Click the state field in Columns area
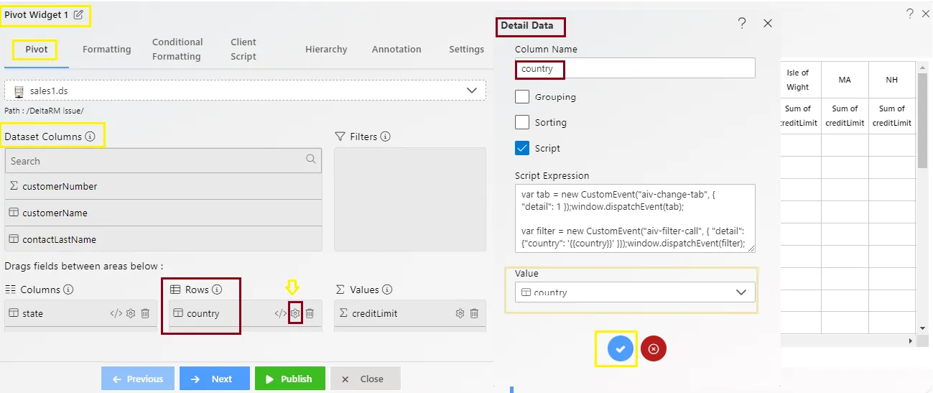The image size is (933, 393). point(80,314)
